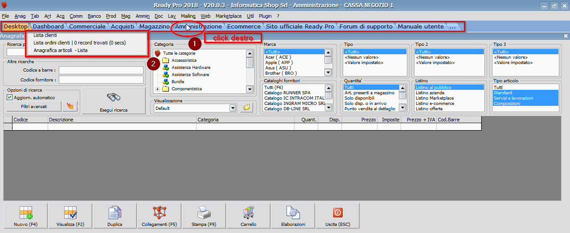Click the Filtri avanzati button
This screenshot has height=233, width=570.
34,106
